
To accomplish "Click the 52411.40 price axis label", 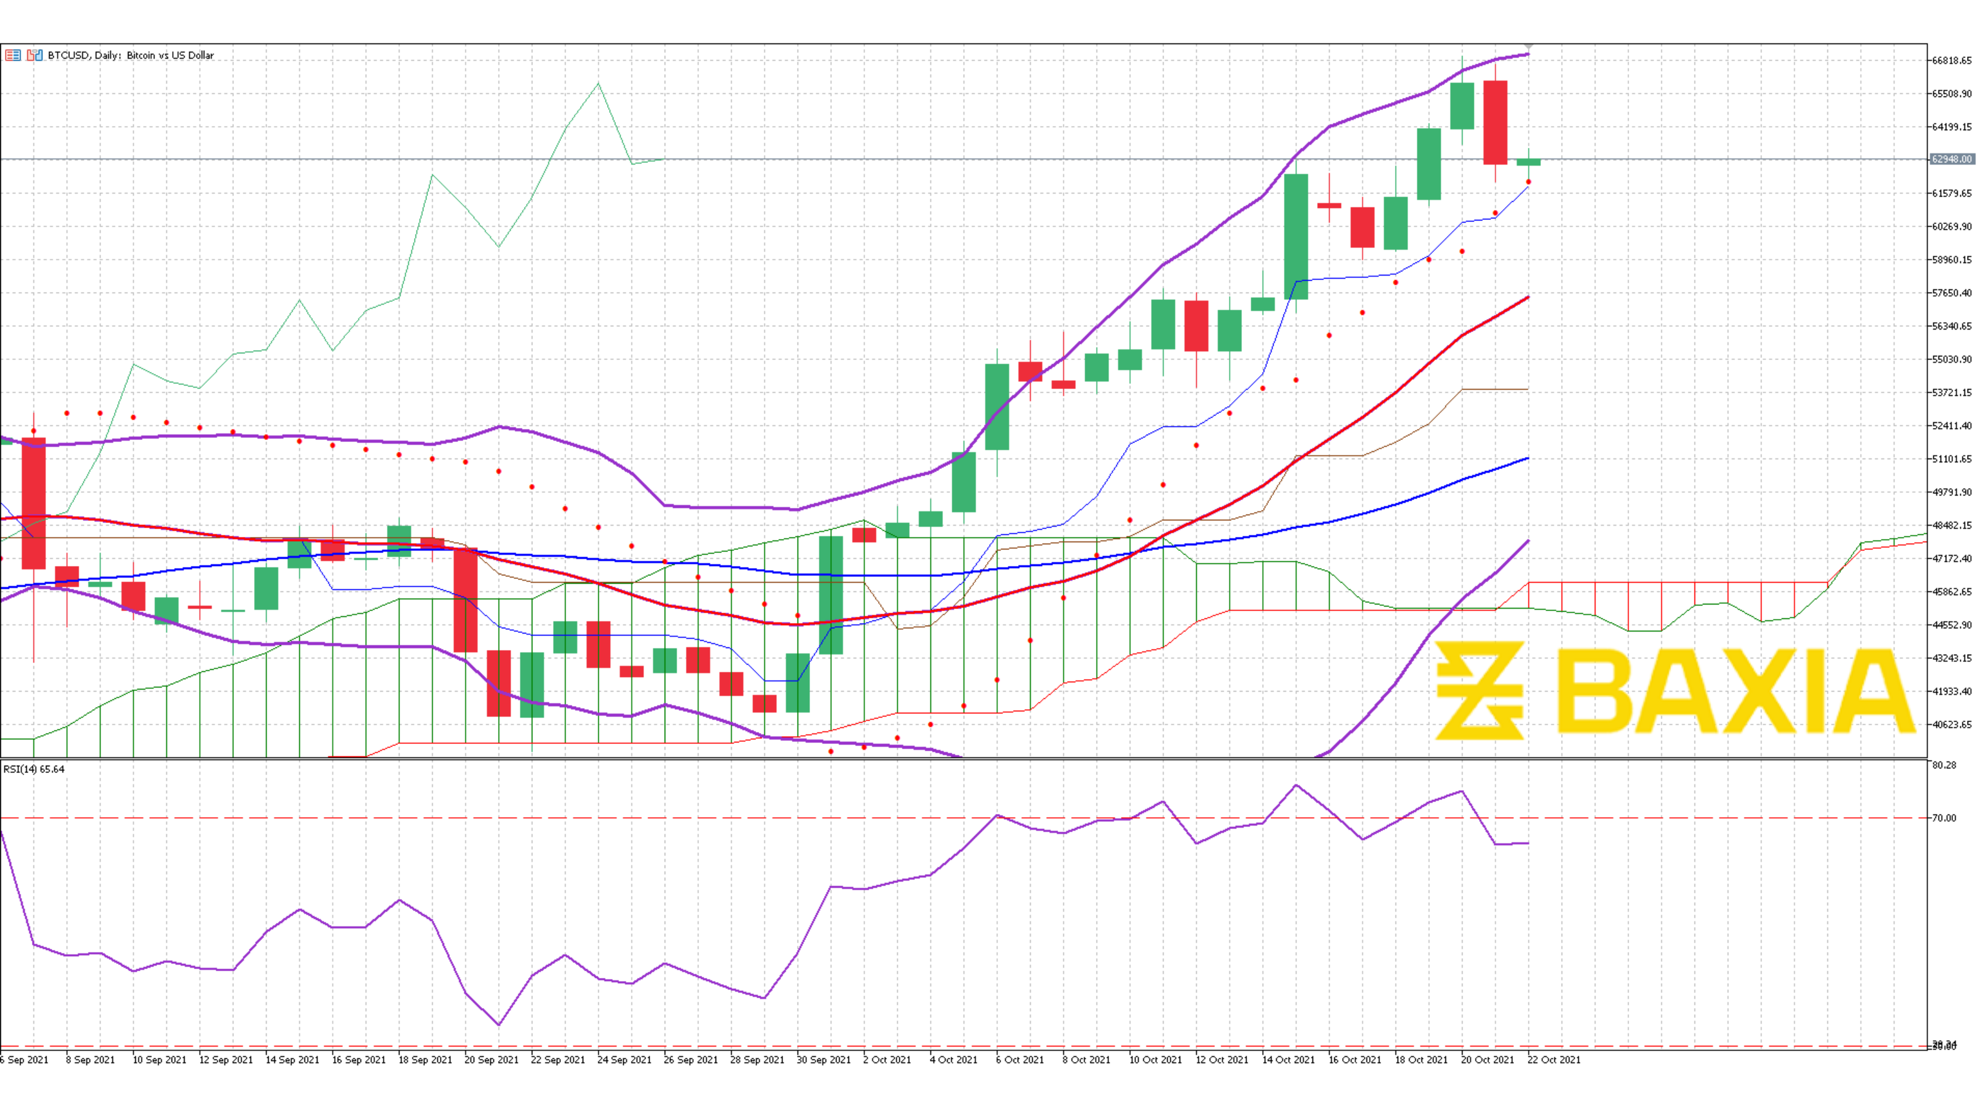I will click(1951, 425).
